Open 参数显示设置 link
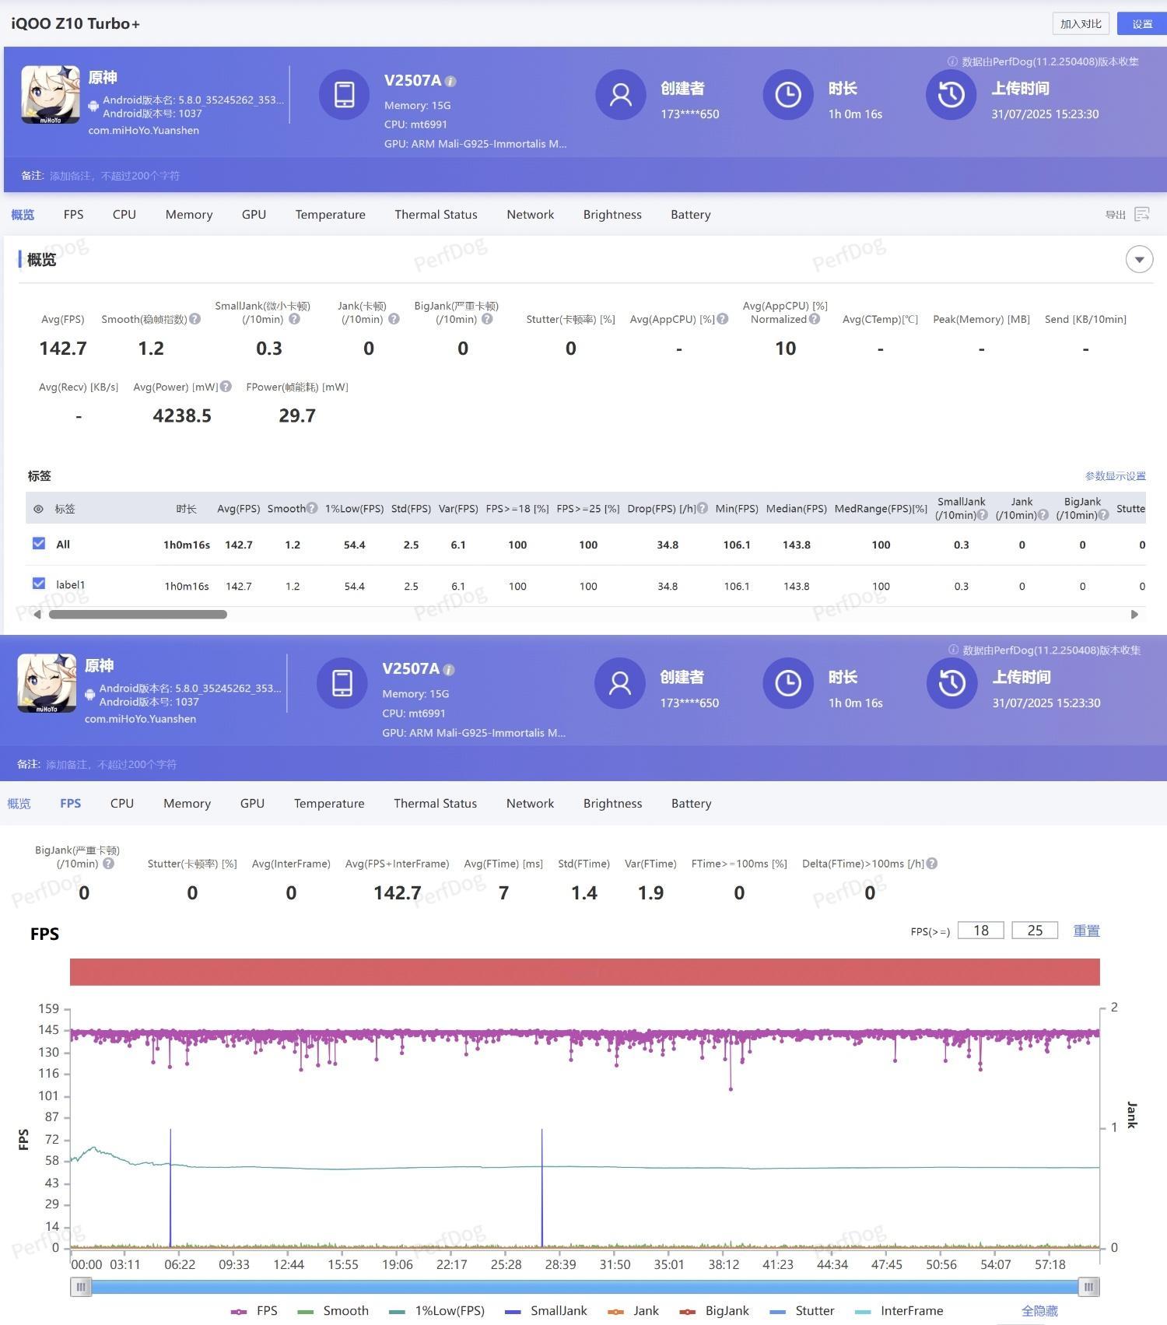 coord(1116,476)
